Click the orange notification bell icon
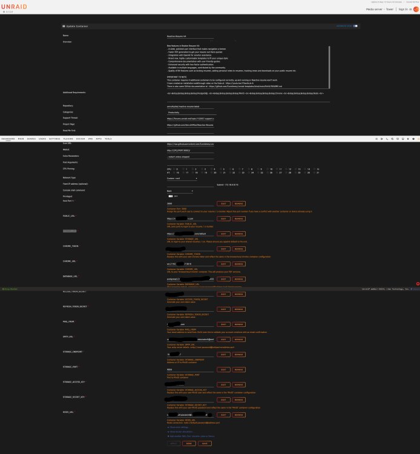The image size is (420, 454). tap(419, 139)
